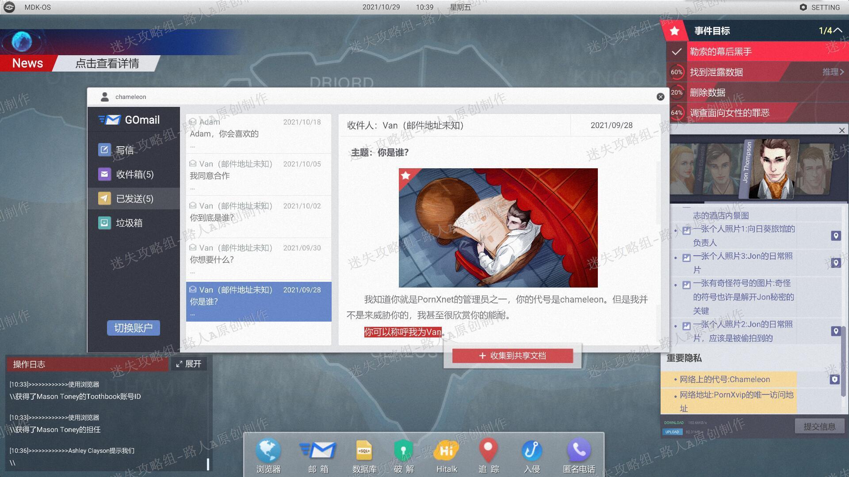Open the 浏览器 browser dock icon
Screen dimensions: 849x477
(x=268, y=451)
